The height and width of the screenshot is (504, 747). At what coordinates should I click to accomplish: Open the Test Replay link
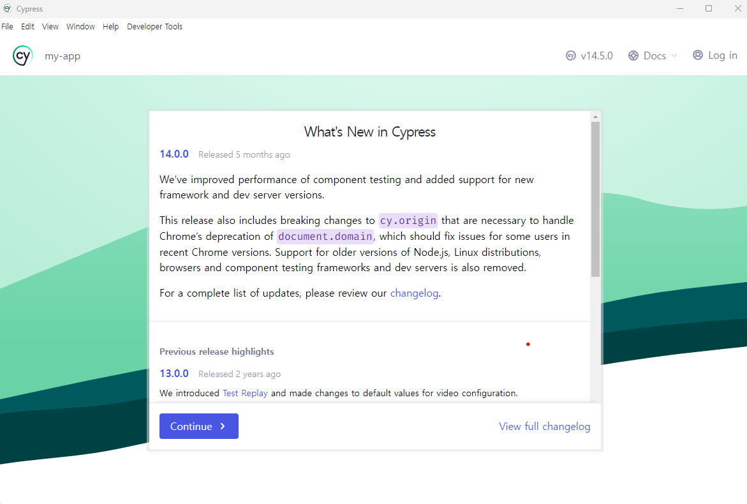[245, 393]
